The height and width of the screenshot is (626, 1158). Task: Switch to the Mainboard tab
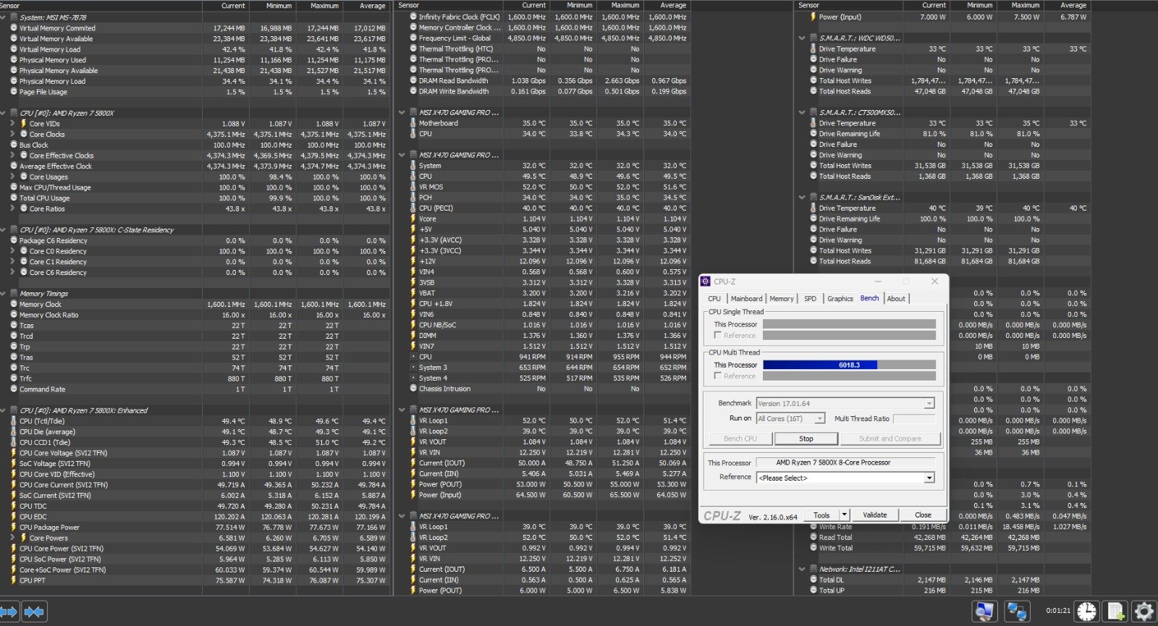(746, 299)
